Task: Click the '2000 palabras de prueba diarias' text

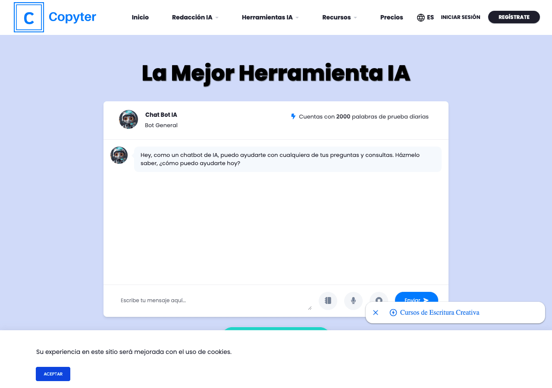Action: (x=383, y=116)
